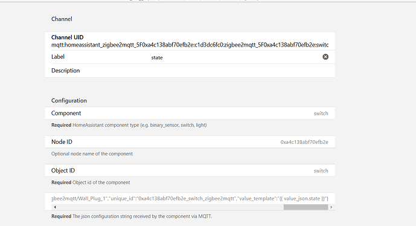Click the left arrow of the JSON scrollbar

pyautogui.click(x=55, y=207)
